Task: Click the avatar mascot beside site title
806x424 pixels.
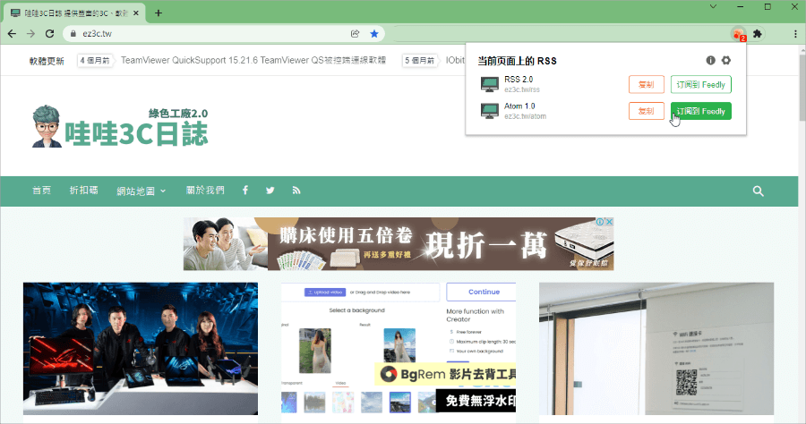Action: (47, 126)
